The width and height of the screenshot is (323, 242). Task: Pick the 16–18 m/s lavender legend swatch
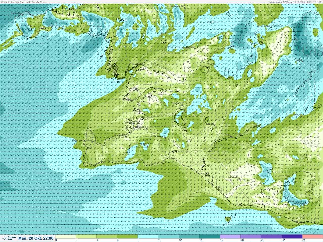pos(230,237)
